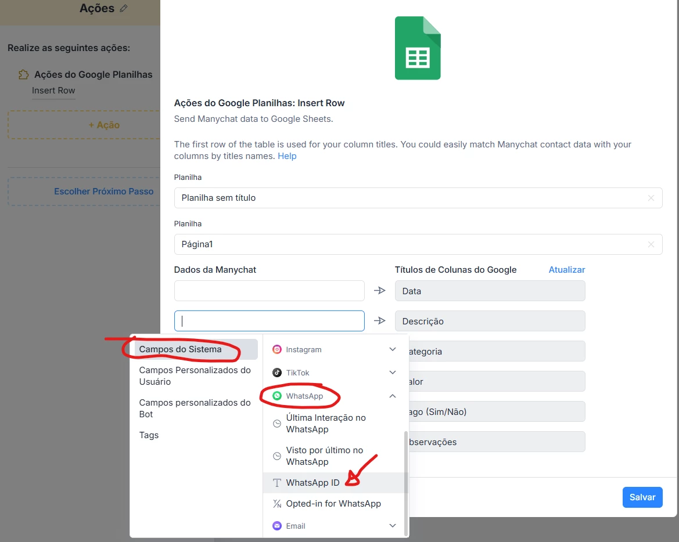Select Campos personalizados do Bot
The height and width of the screenshot is (542, 679).
(x=196, y=409)
